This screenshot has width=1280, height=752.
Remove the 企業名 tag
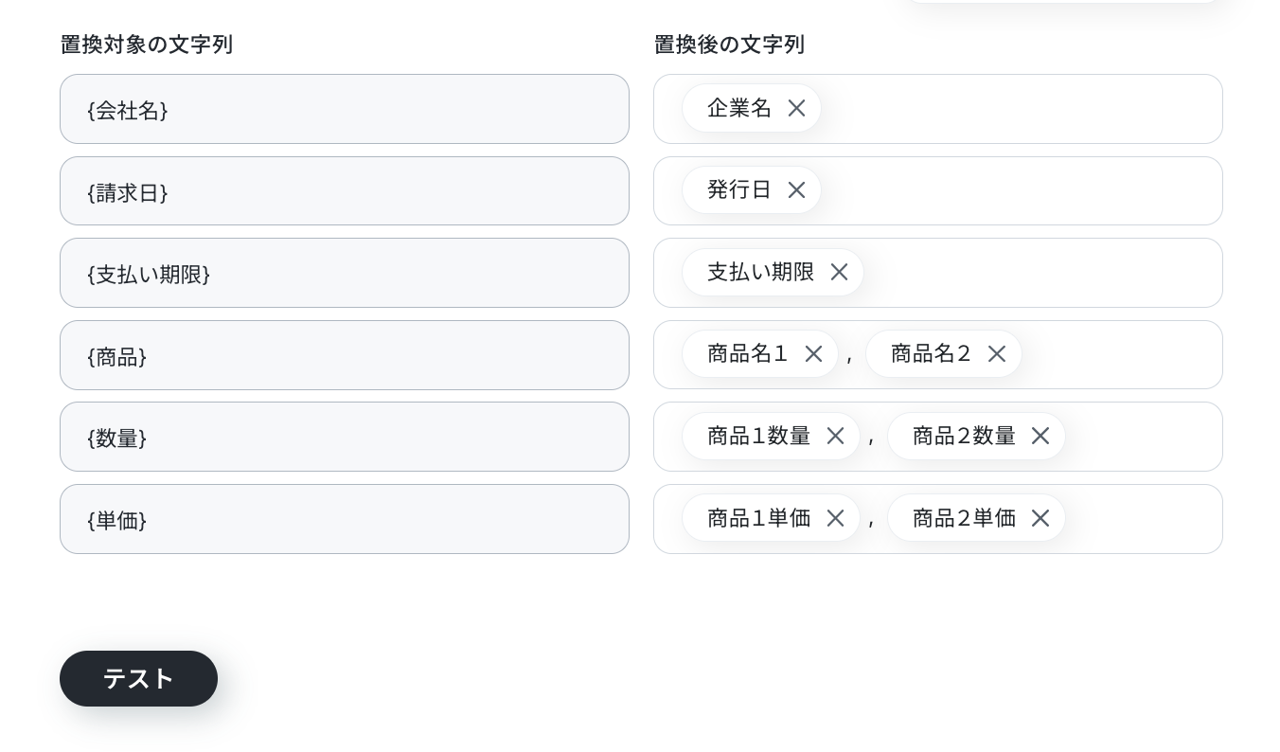click(796, 109)
